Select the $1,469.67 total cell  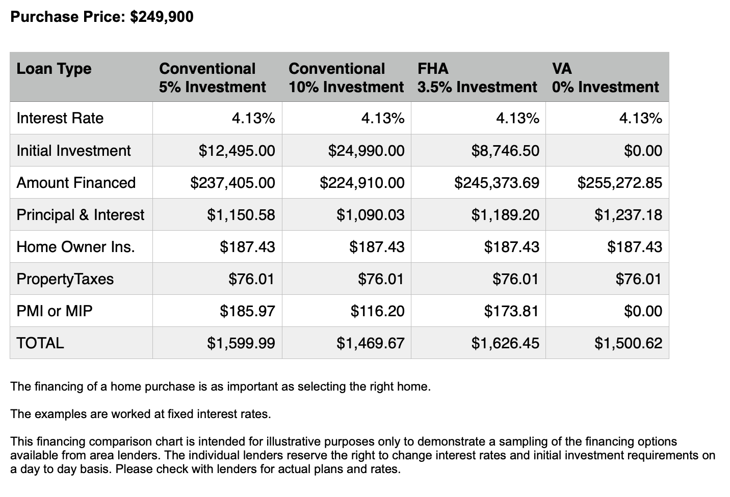click(347, 343)
